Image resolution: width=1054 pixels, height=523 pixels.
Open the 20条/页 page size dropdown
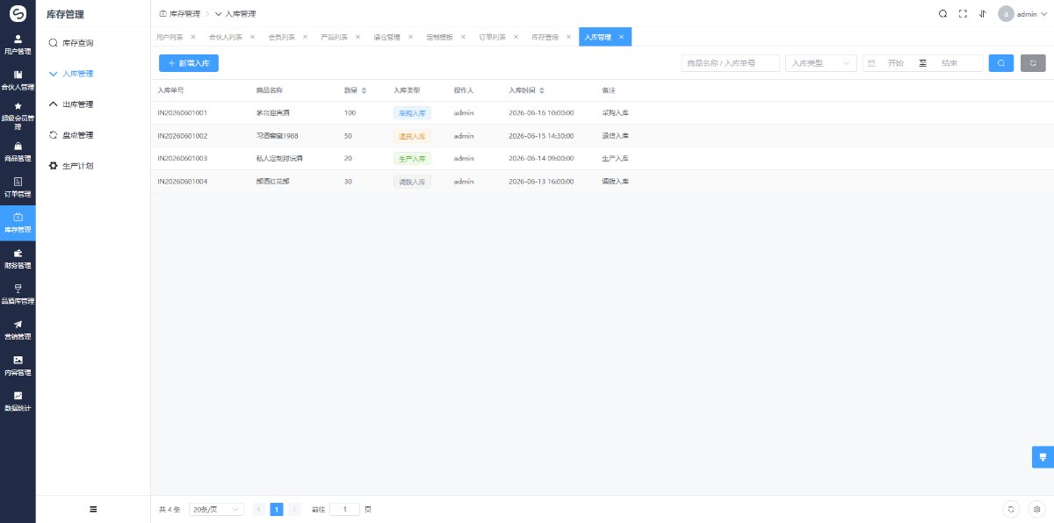[x=216, y=509]
